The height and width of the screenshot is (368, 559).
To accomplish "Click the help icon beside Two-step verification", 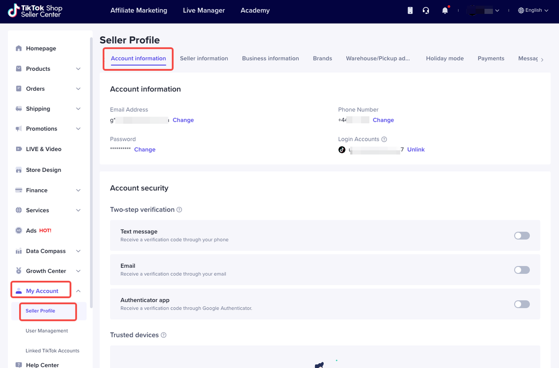I will click(x=179, y=210).
